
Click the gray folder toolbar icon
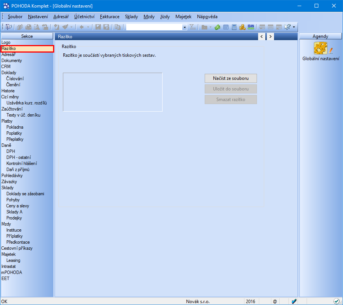[204, 27]
